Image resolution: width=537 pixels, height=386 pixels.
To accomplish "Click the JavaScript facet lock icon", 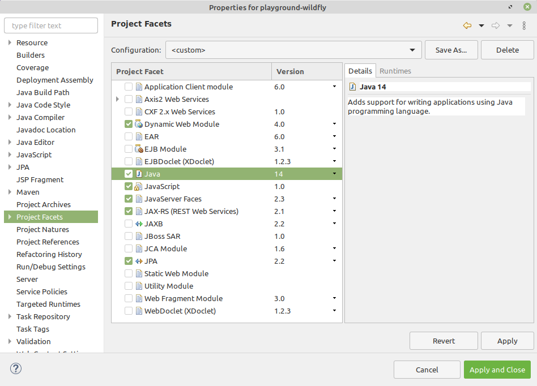I will (x=138, y=186).
